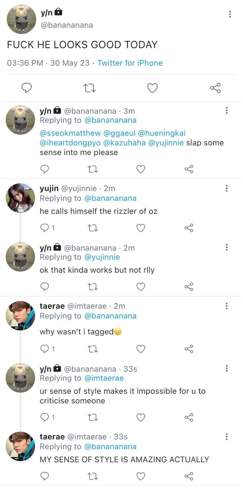View yujin's profile picture

(20, 198)
